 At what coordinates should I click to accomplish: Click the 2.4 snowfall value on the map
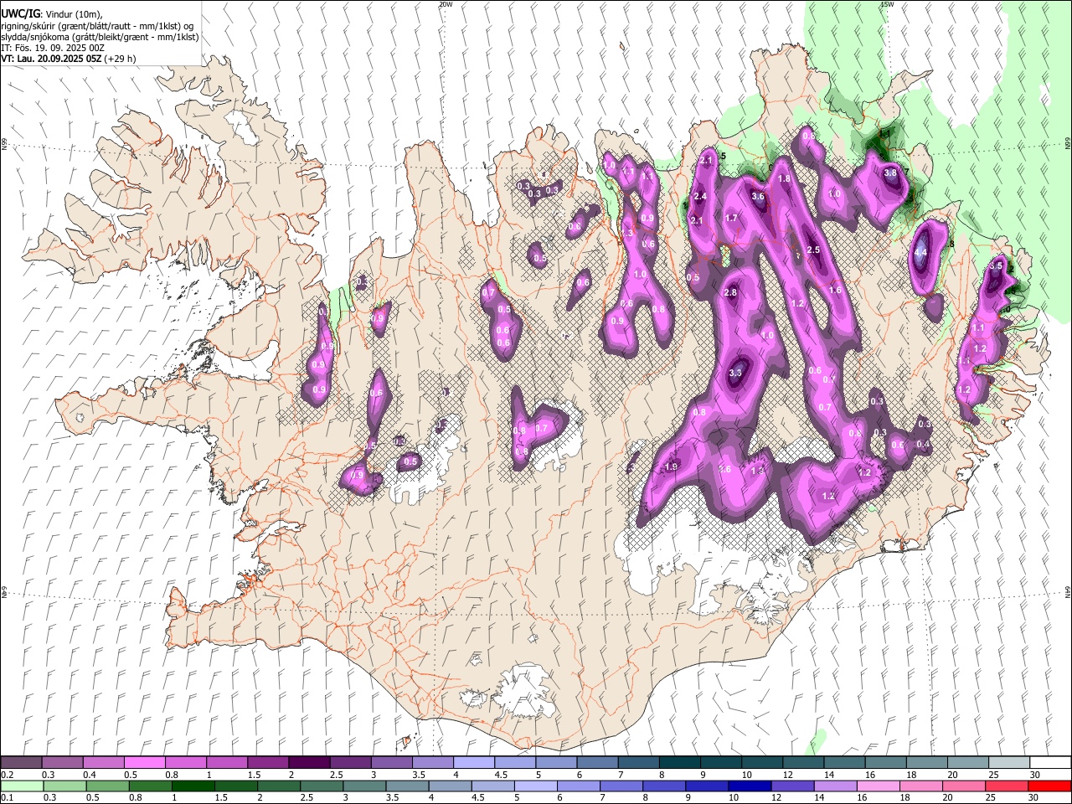click(700, 196)
